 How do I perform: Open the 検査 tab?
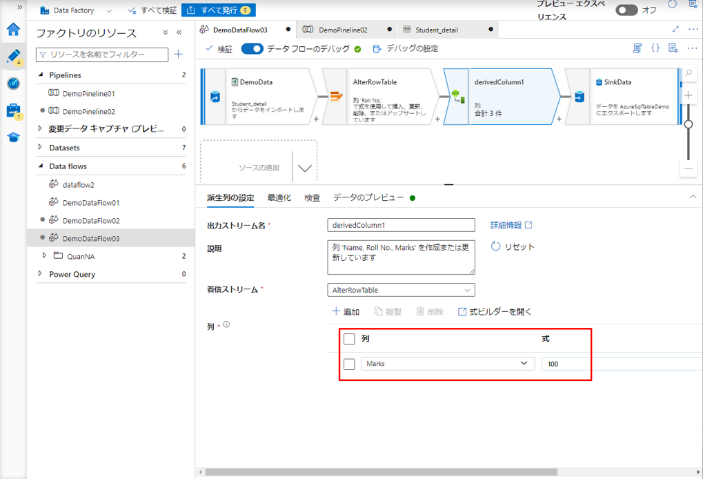pos(312,198)
